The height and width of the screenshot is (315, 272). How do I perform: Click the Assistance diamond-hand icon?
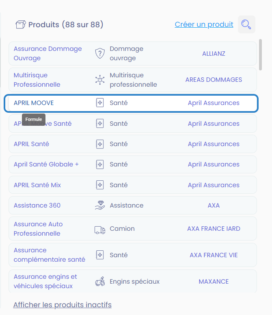(x=100, y=205)
